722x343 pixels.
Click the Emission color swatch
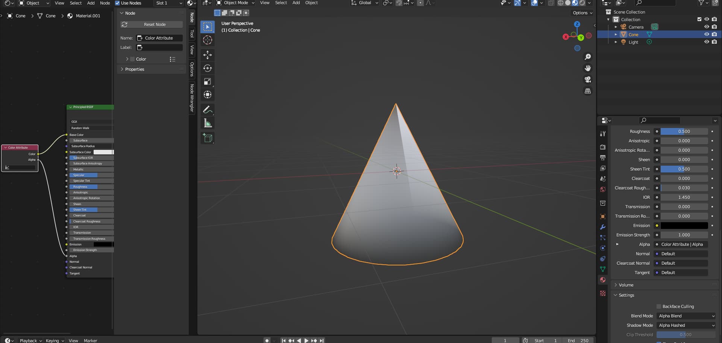click(684, 226)
